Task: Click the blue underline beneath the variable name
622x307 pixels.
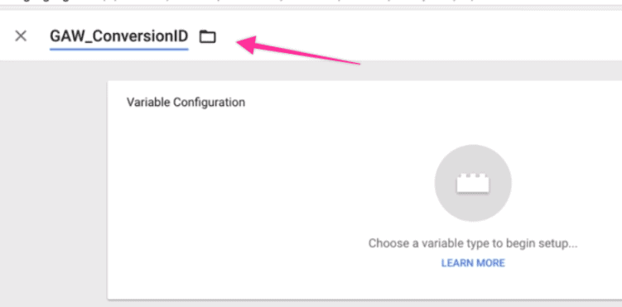Action: 119,50
